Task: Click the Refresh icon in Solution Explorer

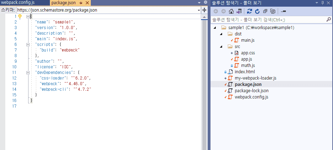Action: [257, 11]
